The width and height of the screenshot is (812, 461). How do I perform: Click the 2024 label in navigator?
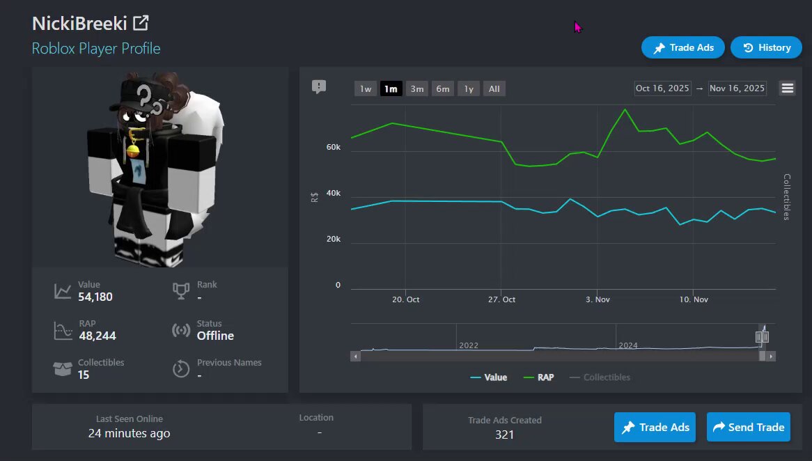click(x=628, y=345)
